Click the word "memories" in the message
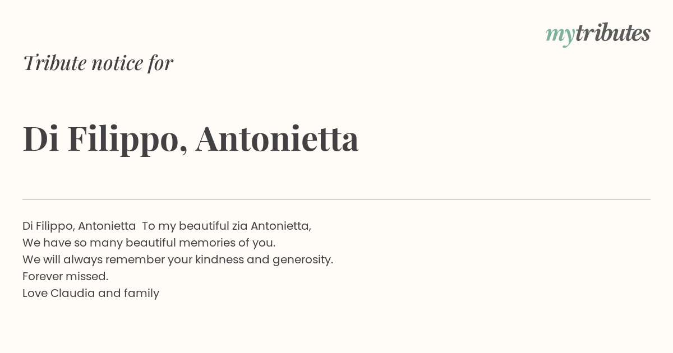673x353 pixels. click(204, 243)
